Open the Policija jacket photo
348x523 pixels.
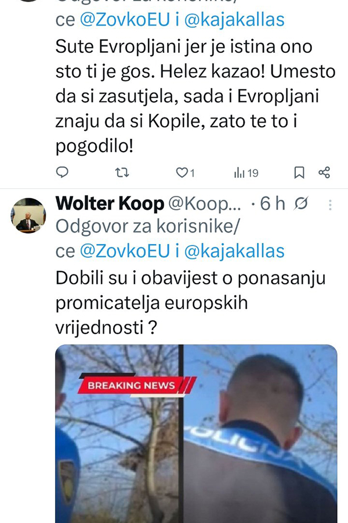260,434
